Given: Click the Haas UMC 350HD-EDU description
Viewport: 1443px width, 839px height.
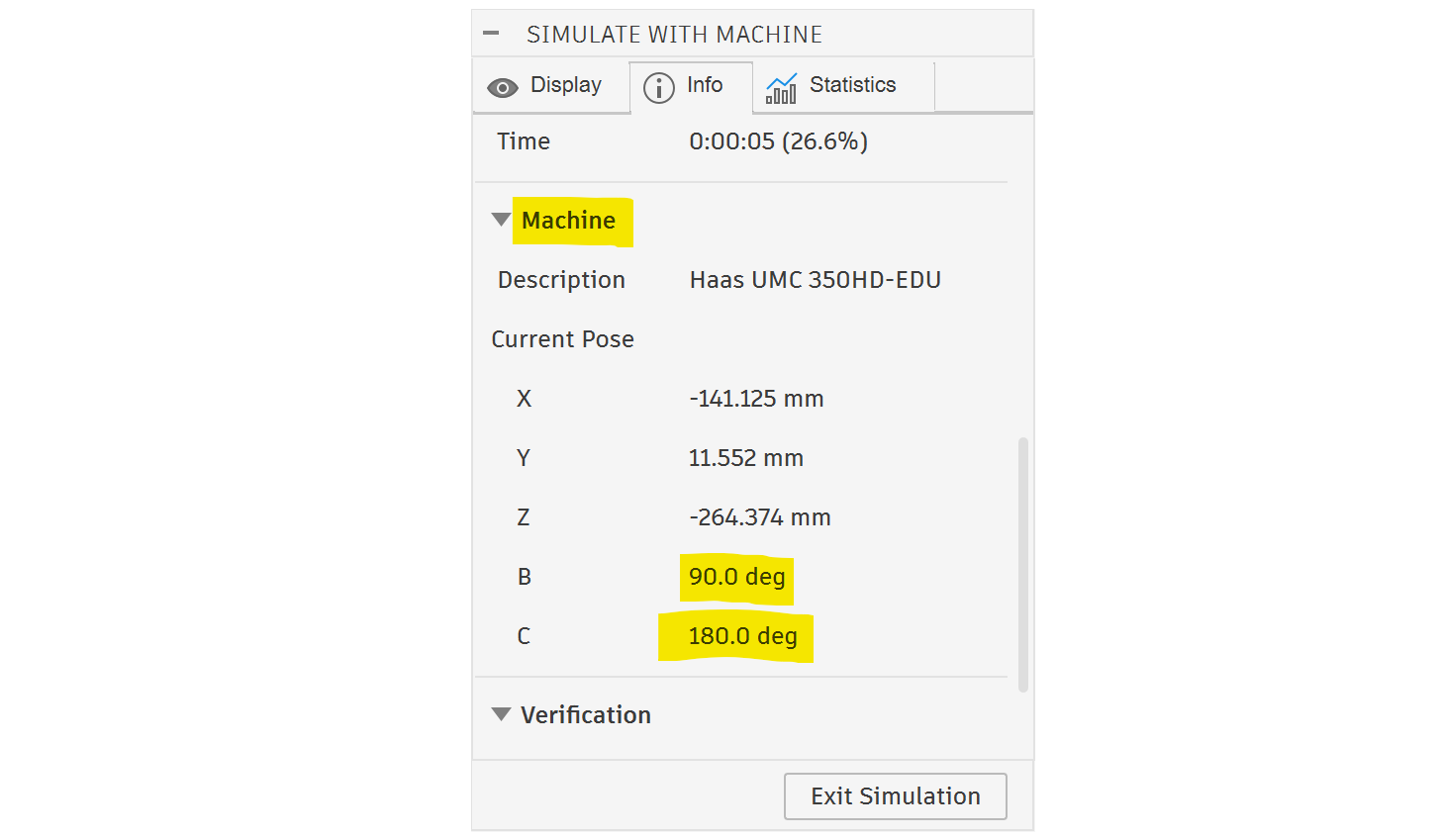Looking at the screenshot, I should tap(816, 280).
